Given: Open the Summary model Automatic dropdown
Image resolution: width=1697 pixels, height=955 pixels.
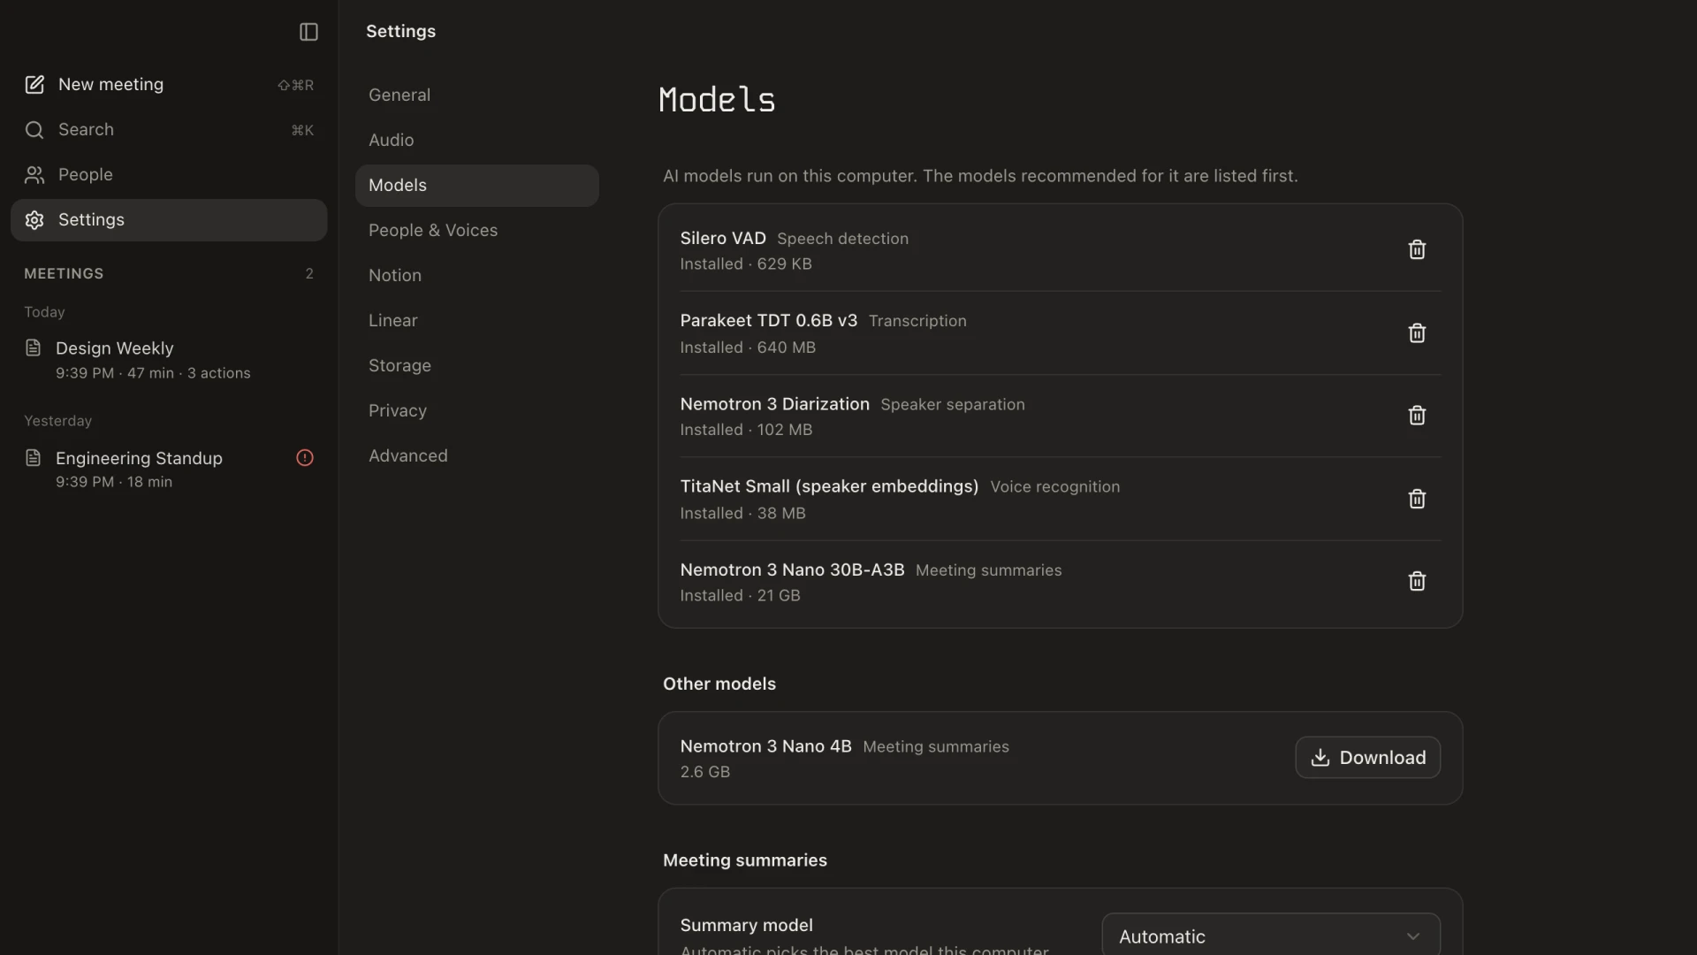Looking at the screenshot, I should pyautogui.click(x=1271, y=936).
